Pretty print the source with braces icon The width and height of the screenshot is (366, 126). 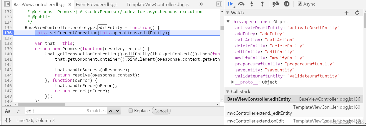(8, 120)
